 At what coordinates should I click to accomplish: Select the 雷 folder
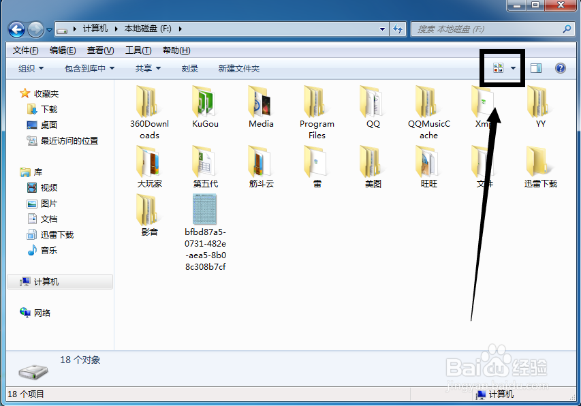click(x=317, y=167)
